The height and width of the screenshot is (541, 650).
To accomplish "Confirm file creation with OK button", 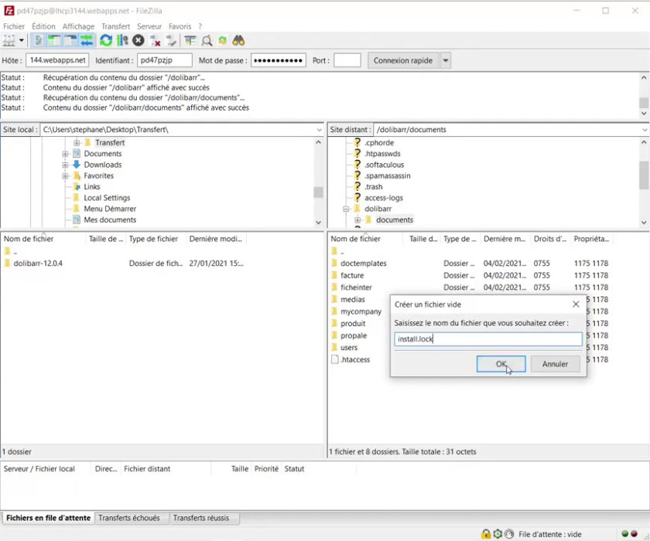I will pyautogui.click(x=501, y=364).
